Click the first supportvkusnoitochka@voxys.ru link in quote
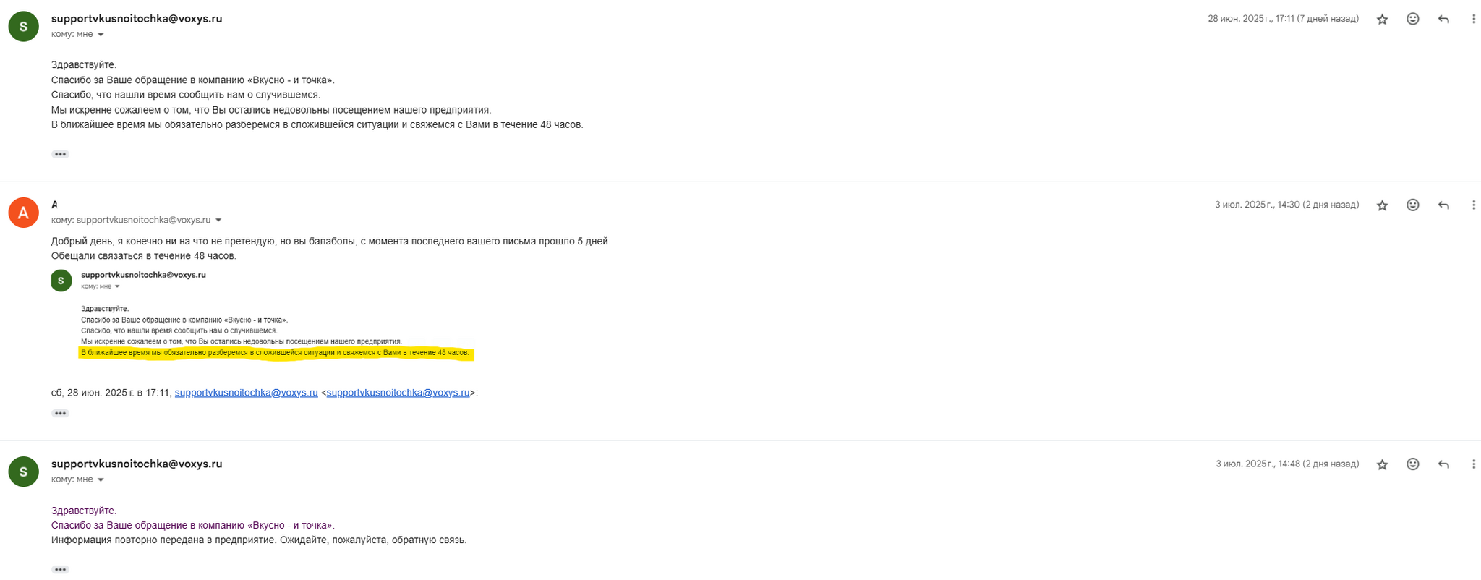 246,393
